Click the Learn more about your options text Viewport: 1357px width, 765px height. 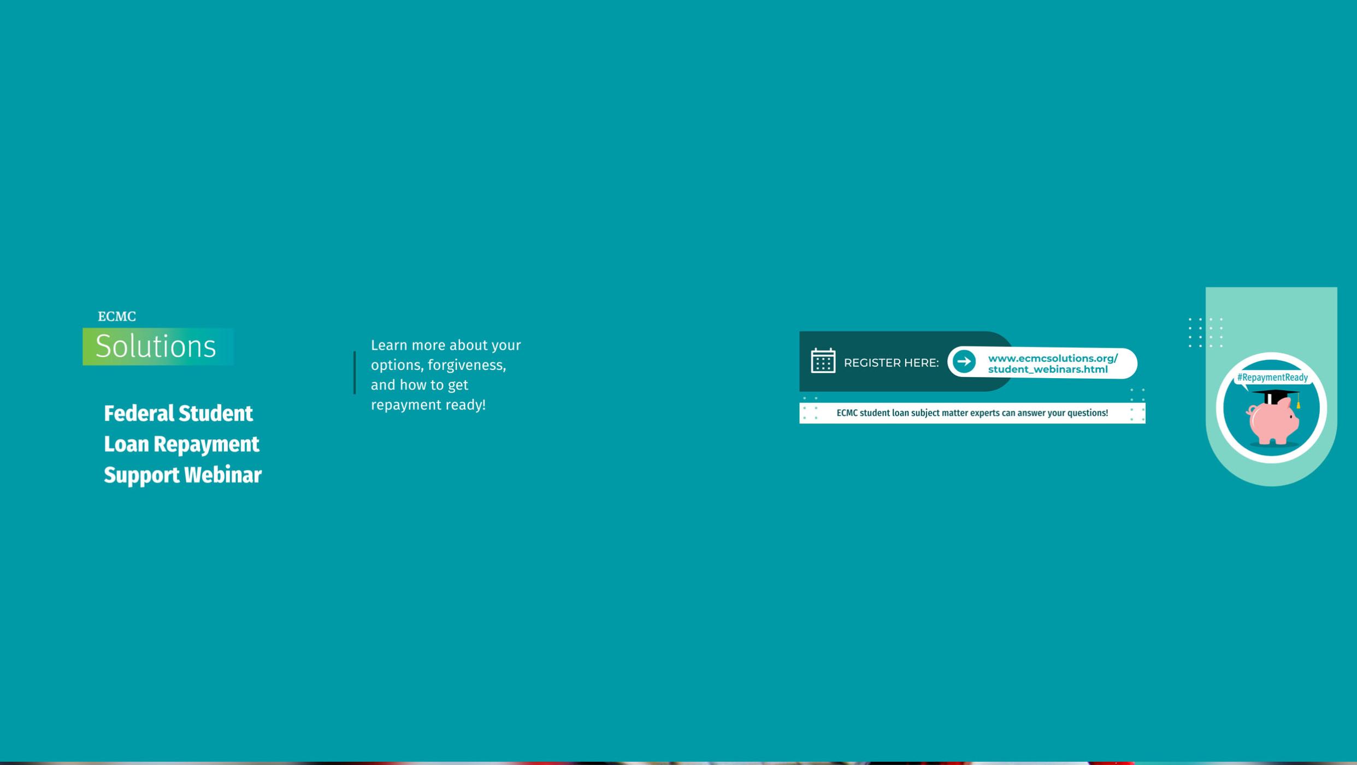tap(446, 345)
